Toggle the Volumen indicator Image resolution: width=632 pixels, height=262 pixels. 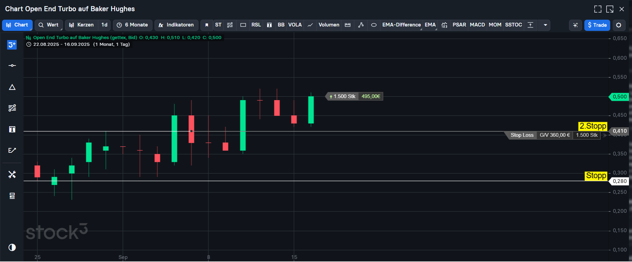pyautogui.click(x=328, y=25)
